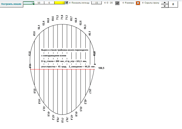Click the chart title text Вырез в стволе тройника
This screenshot has height=129, width=182.
coord(65,50)
